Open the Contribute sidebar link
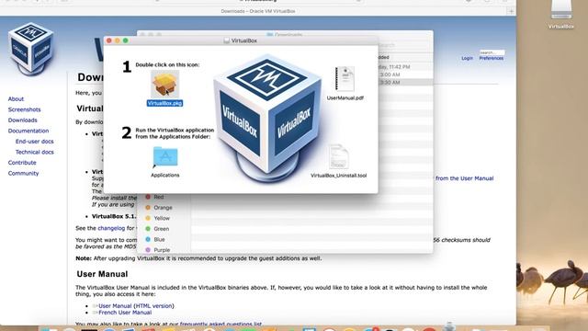 point(22,163)
